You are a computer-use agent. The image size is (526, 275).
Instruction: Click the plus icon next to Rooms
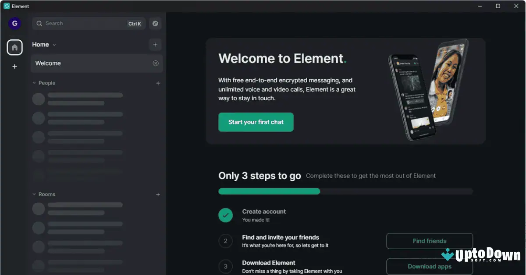158,194
